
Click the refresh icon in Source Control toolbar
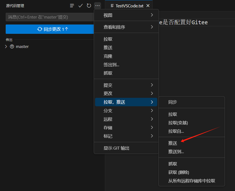(89, 5)
